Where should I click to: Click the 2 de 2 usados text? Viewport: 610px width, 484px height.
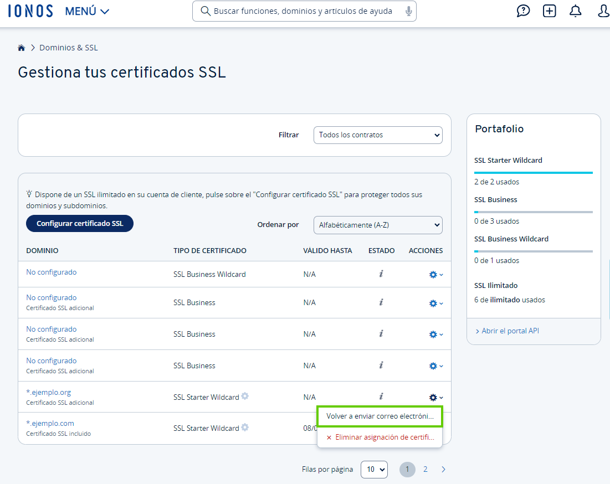[496, 182]
